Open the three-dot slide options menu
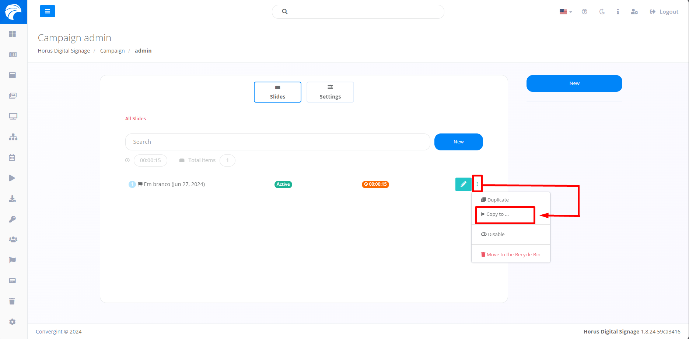The image size is (689, 339). click(x=477, y=184)
